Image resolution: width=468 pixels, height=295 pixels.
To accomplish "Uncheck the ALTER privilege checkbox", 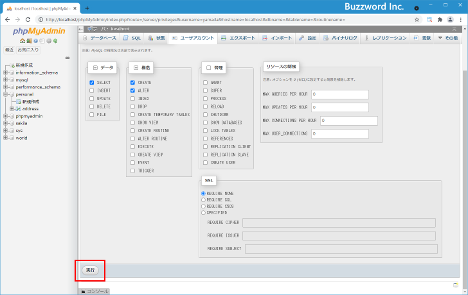I will click(x=132, y=91).
